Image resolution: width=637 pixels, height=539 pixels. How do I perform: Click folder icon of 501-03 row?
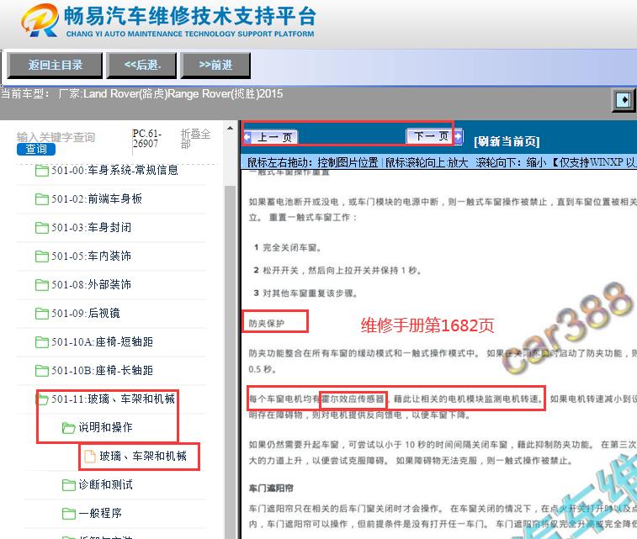[x=41, y=228]
